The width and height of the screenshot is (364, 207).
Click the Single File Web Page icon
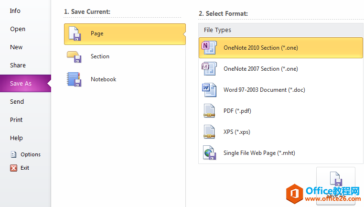(209, 153)
